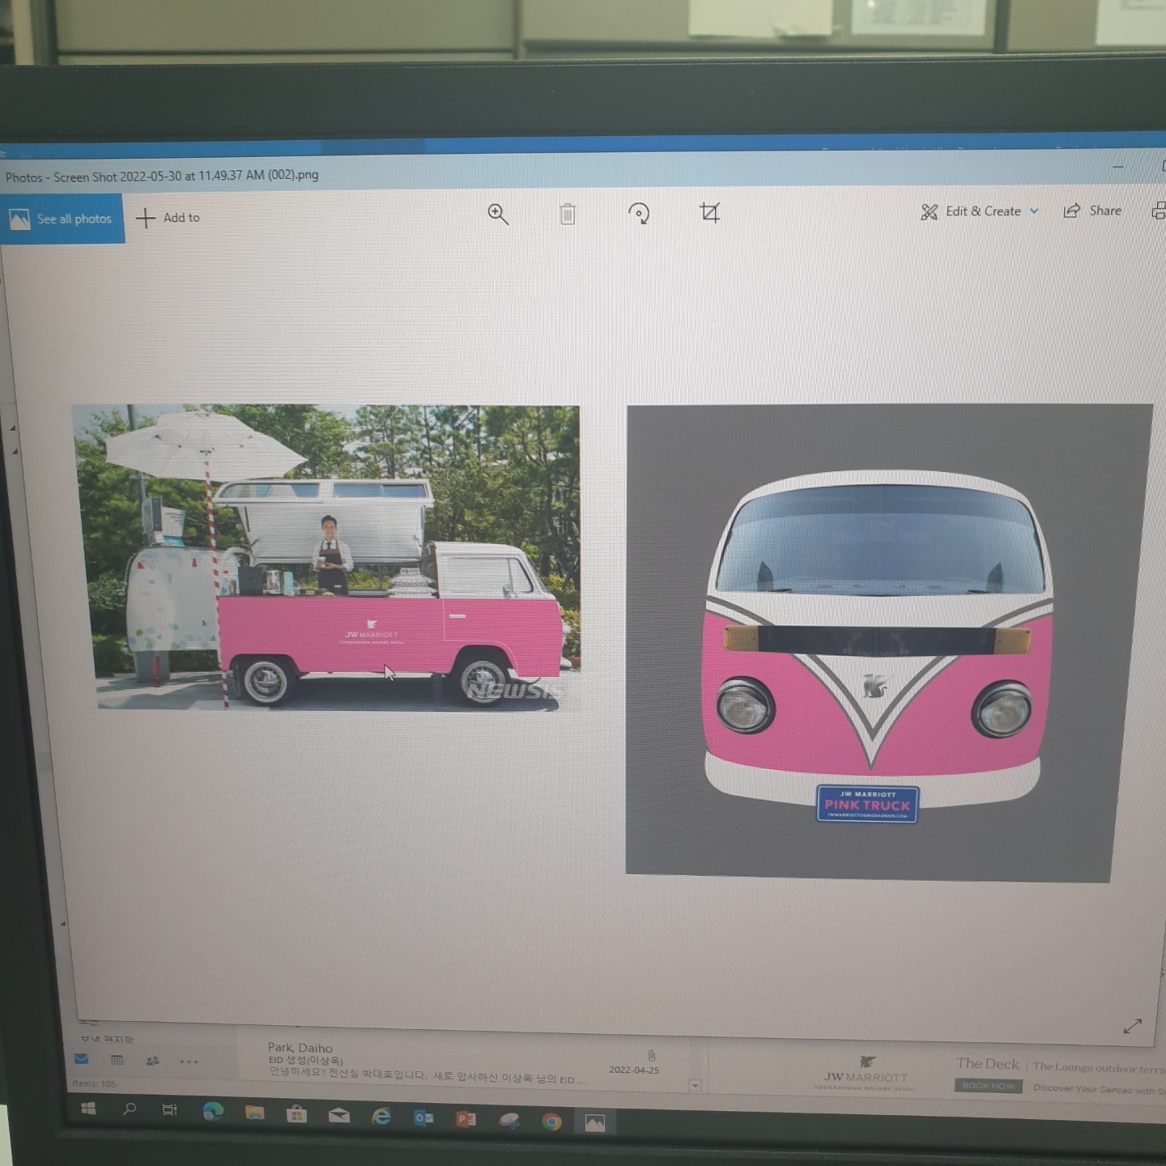Click attachment paperclip icon on Daiho email
The height and width of the screenshot is (1166, 1166).
pyautogui.click(x=652, y=1056)
